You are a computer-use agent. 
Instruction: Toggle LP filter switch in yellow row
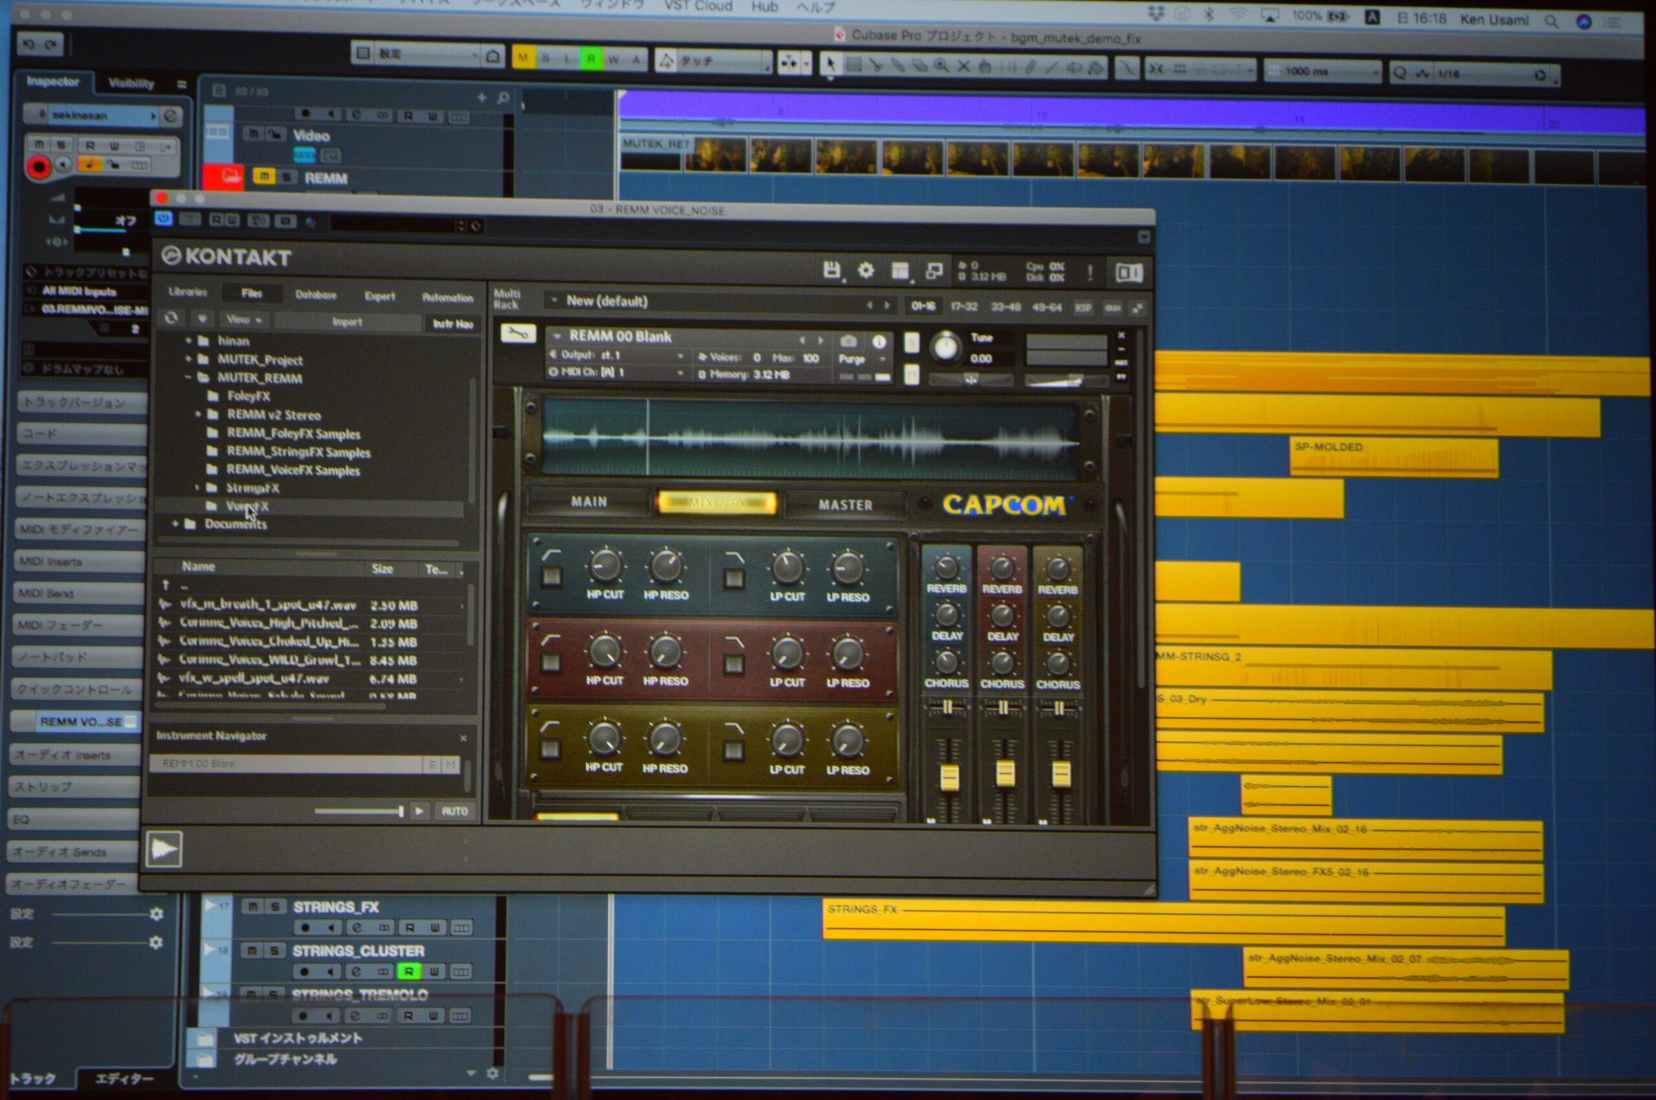pos(733,751)
